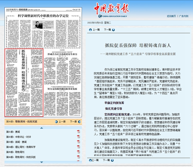Open PDF icon for 第04版 理论周刊·教育科学
This screenshot has height=167, width=193.
[78, 147]
